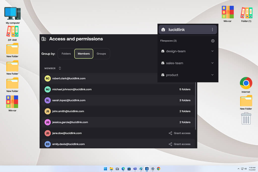The width and height of the screenshot is (258, 172).
Task: Open the Internet Chrome desktop icon
Action: [246, 85]
